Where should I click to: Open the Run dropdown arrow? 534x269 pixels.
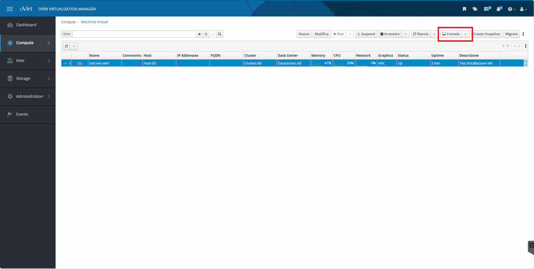point(350,34)
